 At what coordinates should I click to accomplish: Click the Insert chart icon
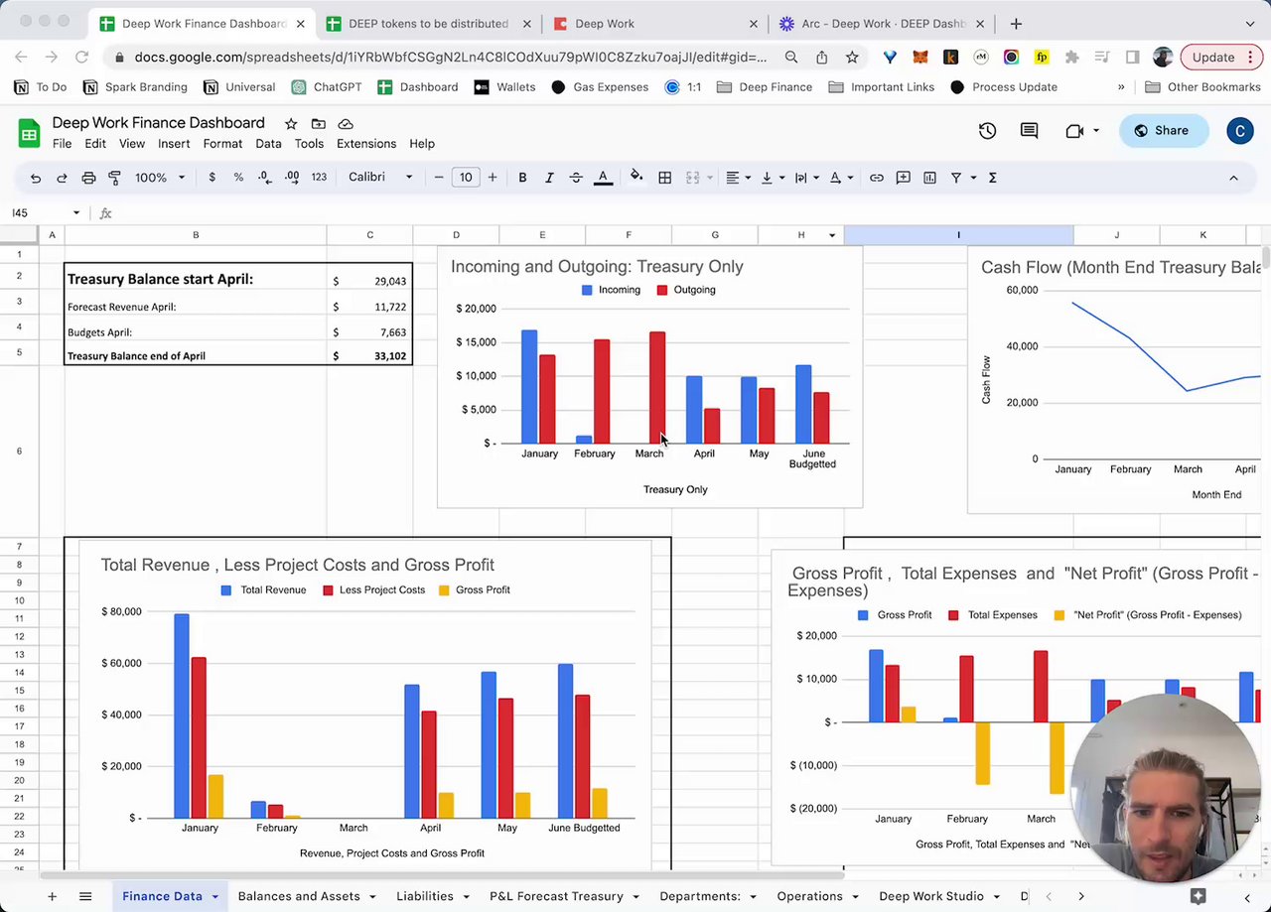pyautogui.click(x=929, y=178)
